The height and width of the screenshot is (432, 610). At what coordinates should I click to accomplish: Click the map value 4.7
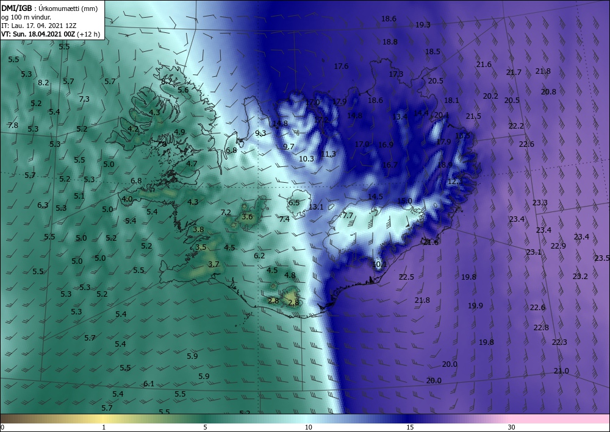192,163
